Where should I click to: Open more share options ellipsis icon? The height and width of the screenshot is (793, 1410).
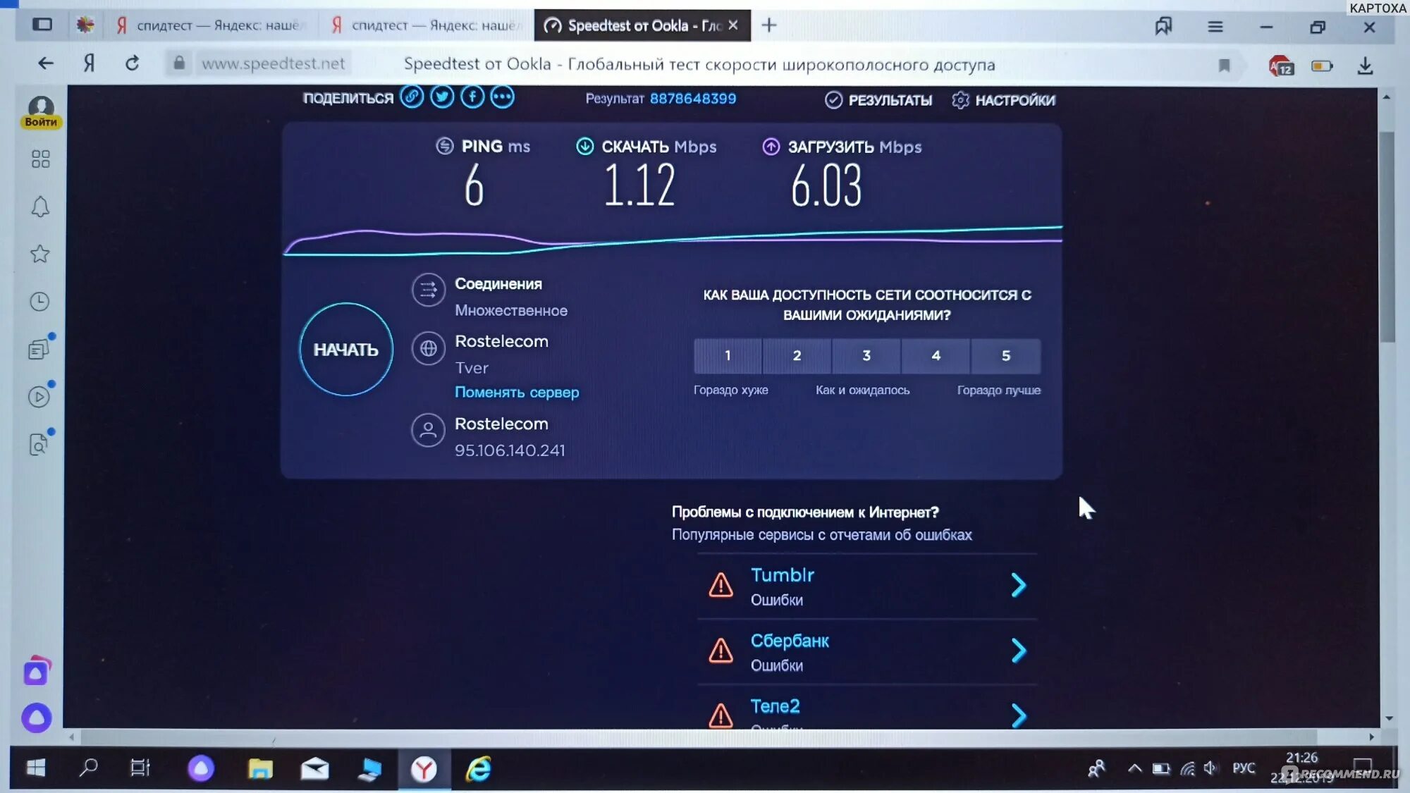click(502, 97)
